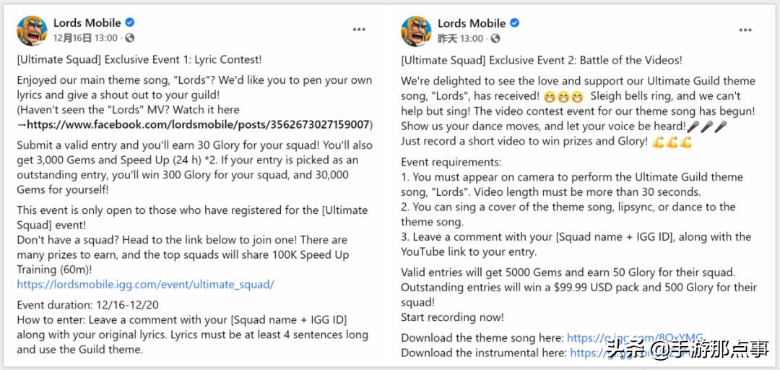
Task: Click the flexed biceps emojis after Glory
Action: 672,142
